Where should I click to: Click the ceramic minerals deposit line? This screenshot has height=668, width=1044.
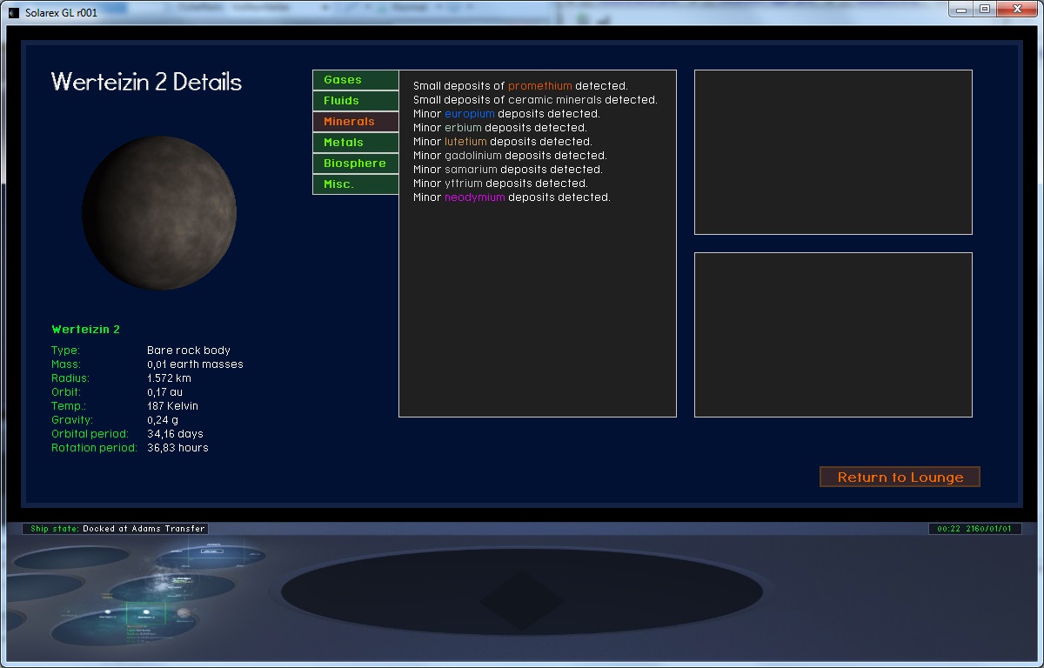coord(534,100)
